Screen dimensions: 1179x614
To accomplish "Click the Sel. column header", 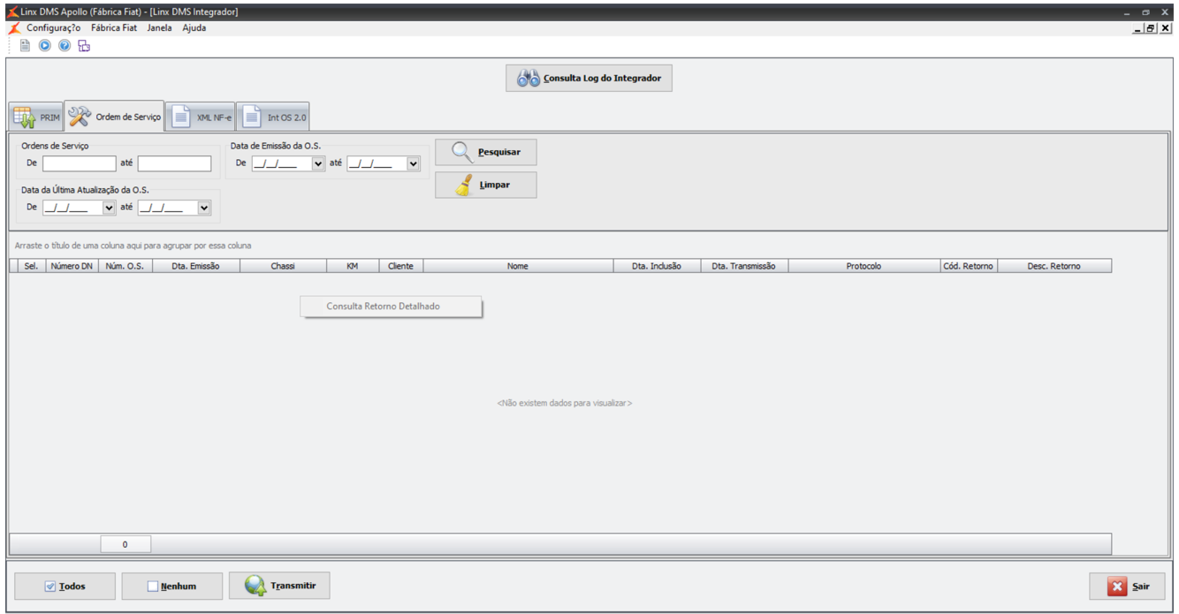I will click(31, 266).
